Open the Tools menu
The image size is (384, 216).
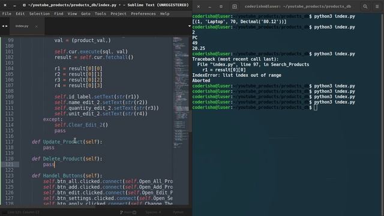point(100,14)
